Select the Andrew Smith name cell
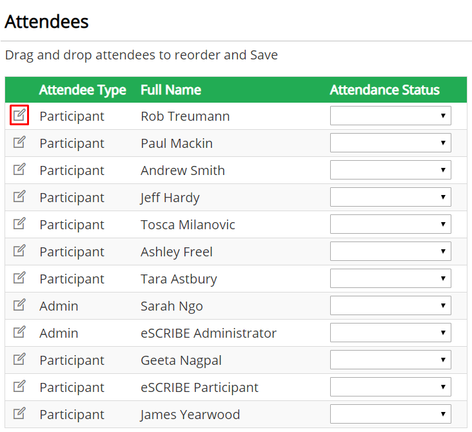The width and height of the screenshot is (472, 432). (x=182, y=170)
